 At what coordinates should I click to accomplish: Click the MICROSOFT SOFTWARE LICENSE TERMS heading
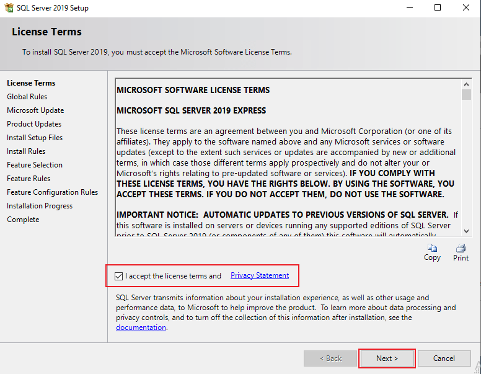[193, 90]
